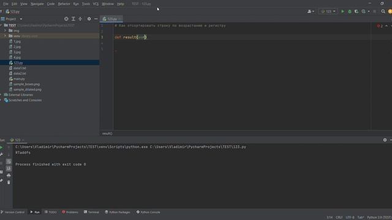Image resolution: width=392 pixels, height=220 pixels.
Task: Select the 123 tab in Run panel
Action: [x=17, y=140]
